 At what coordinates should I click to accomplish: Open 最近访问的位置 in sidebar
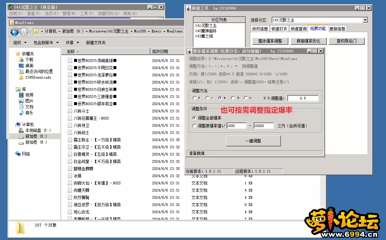(x=39, y=72)
